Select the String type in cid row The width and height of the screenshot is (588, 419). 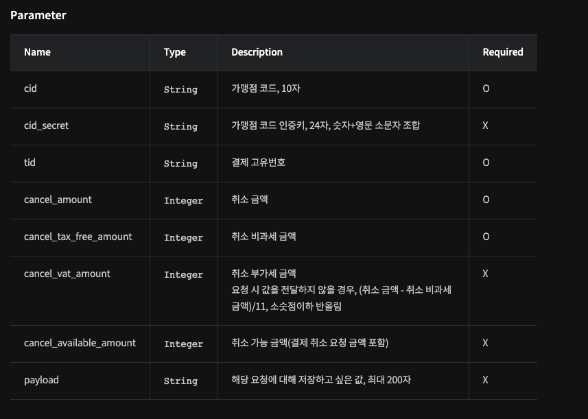(180, 90)
